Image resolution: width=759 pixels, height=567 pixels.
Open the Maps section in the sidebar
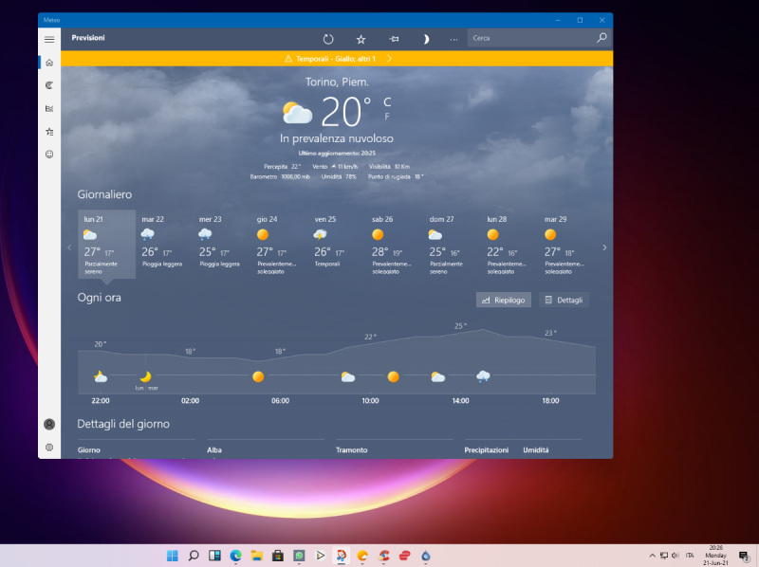pos(49,84)
